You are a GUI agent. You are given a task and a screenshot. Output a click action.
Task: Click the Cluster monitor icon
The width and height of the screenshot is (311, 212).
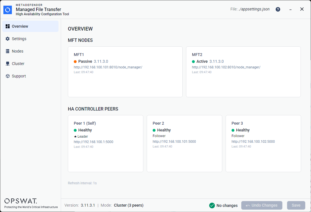(8, 64)
